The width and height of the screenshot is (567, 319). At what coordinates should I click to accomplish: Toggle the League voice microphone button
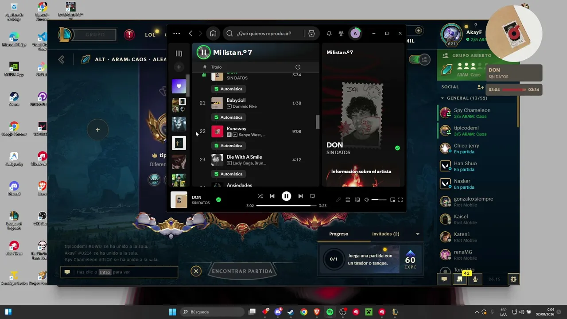pyautogui.click(x=475, y=279)
